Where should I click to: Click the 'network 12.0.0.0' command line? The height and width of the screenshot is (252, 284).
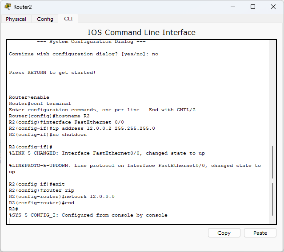pyautogui.click(x=62, y=197)
